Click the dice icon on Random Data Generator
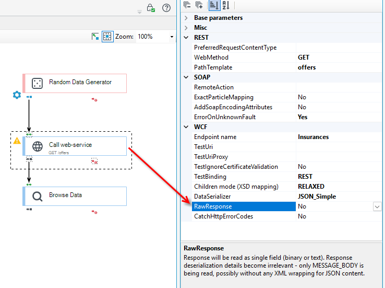Image resolution: width=385 pixels, height=288 pixels. [x=38, y=84]
